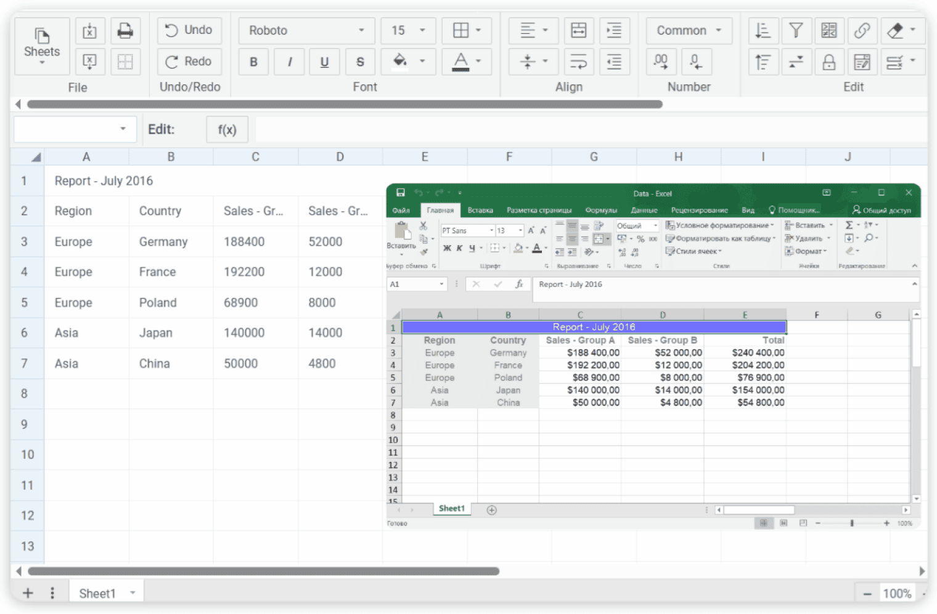
Task: Click the Redo button
Action: (x=189, y=62)
